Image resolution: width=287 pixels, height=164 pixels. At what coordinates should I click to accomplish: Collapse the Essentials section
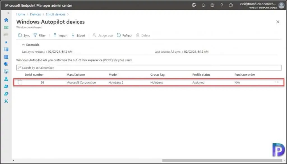pos(30,45)
